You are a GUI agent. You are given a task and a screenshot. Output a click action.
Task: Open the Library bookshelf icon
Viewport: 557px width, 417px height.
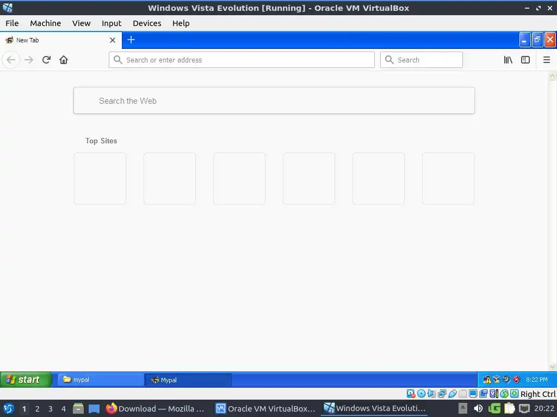508,60
